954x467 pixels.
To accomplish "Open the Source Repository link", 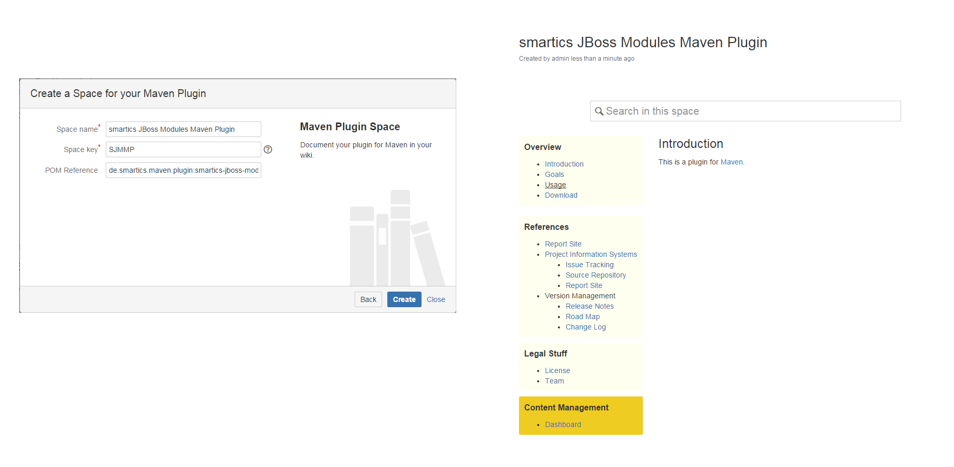I will pos(596,275).
